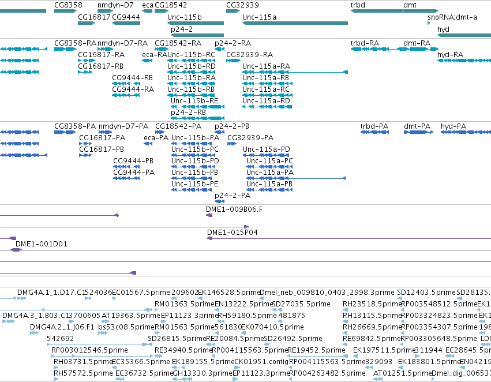Open protein p24-2-PA

pos(233,196)
